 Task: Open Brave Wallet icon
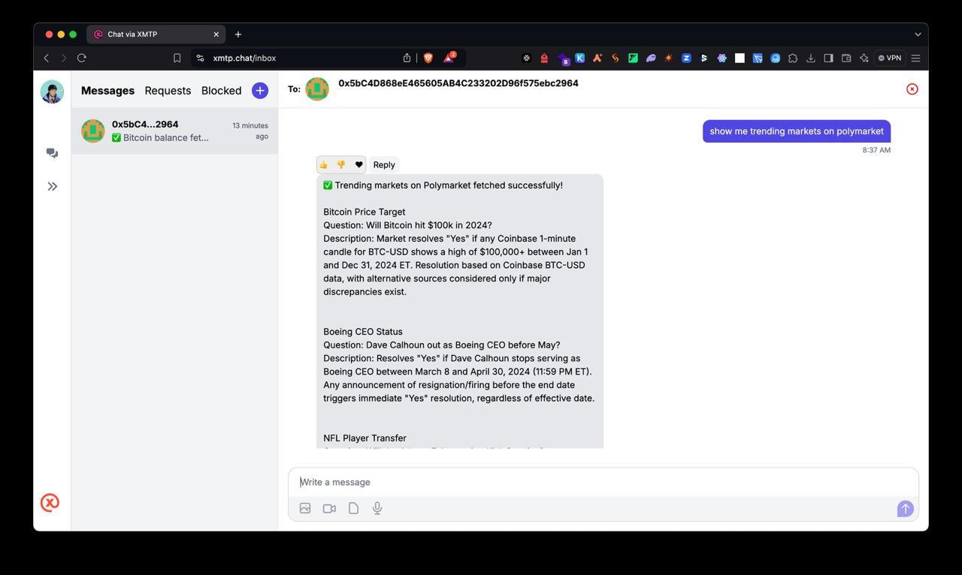click(846, 58)
